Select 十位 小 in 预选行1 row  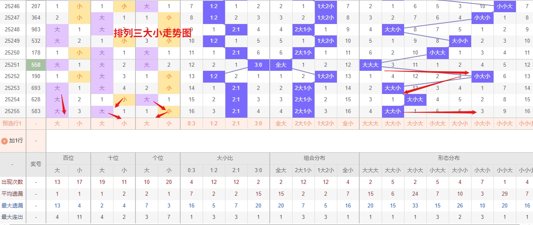click(124, 123)
